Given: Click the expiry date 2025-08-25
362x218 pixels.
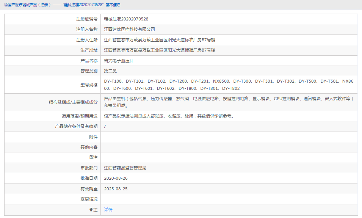Looking at the screenshot, I should click(116, 189).
